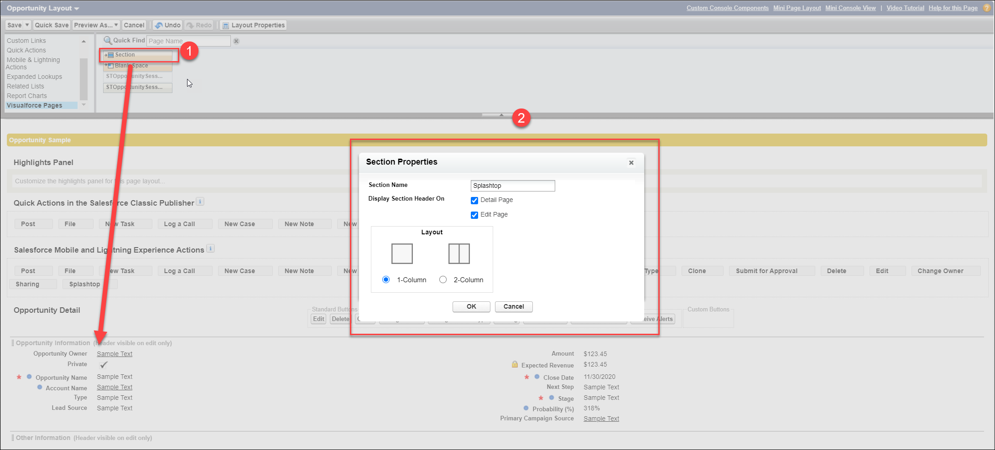The width and height of the screenshot is (995, 450).
Task: Clear Quick Find with the x icon
Action: pos(236,41)
